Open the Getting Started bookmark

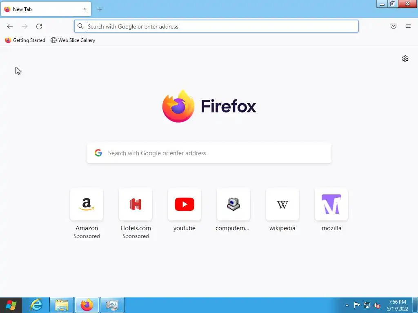pos(25,40)
